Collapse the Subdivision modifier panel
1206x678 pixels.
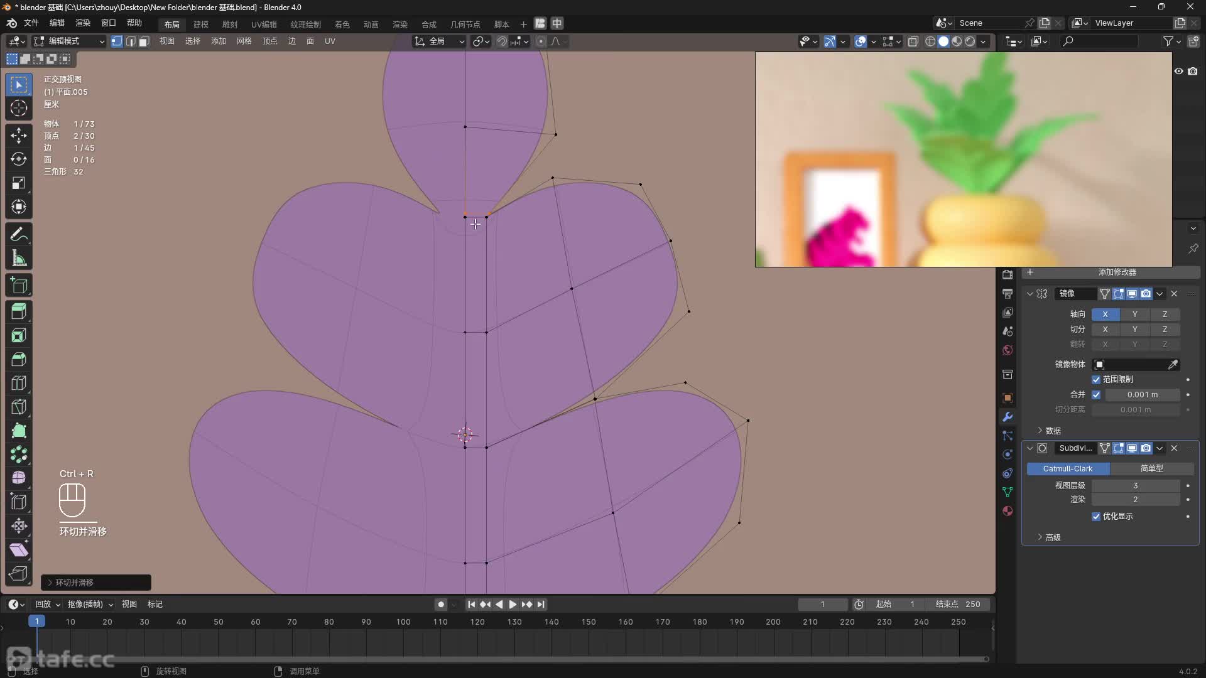coord(1030,448)
